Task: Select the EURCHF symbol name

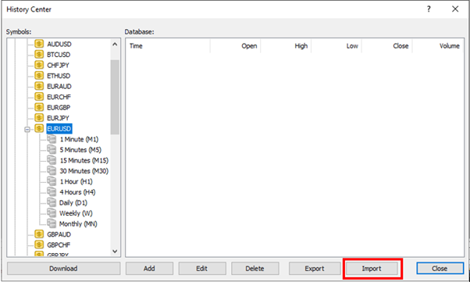Action: [x=59, y=97]
